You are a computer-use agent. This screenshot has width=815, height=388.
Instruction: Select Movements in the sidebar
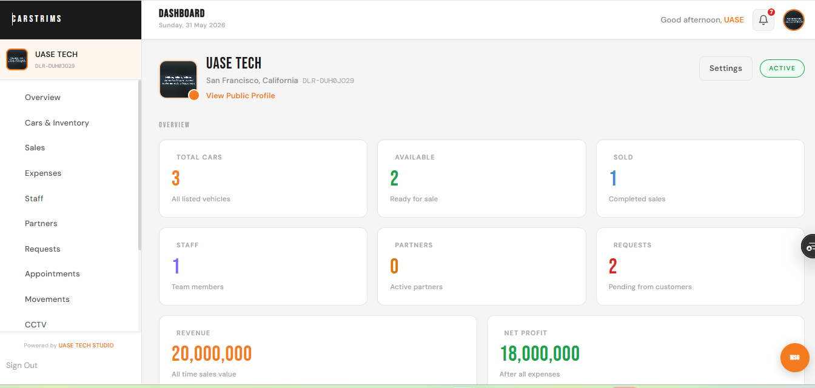point(47,299)
